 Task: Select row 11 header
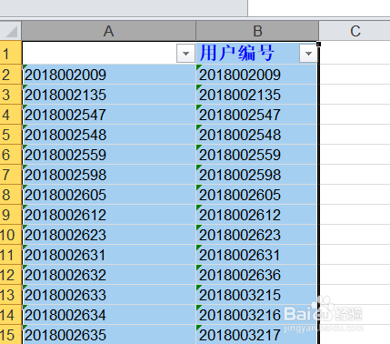coord(11,255)
